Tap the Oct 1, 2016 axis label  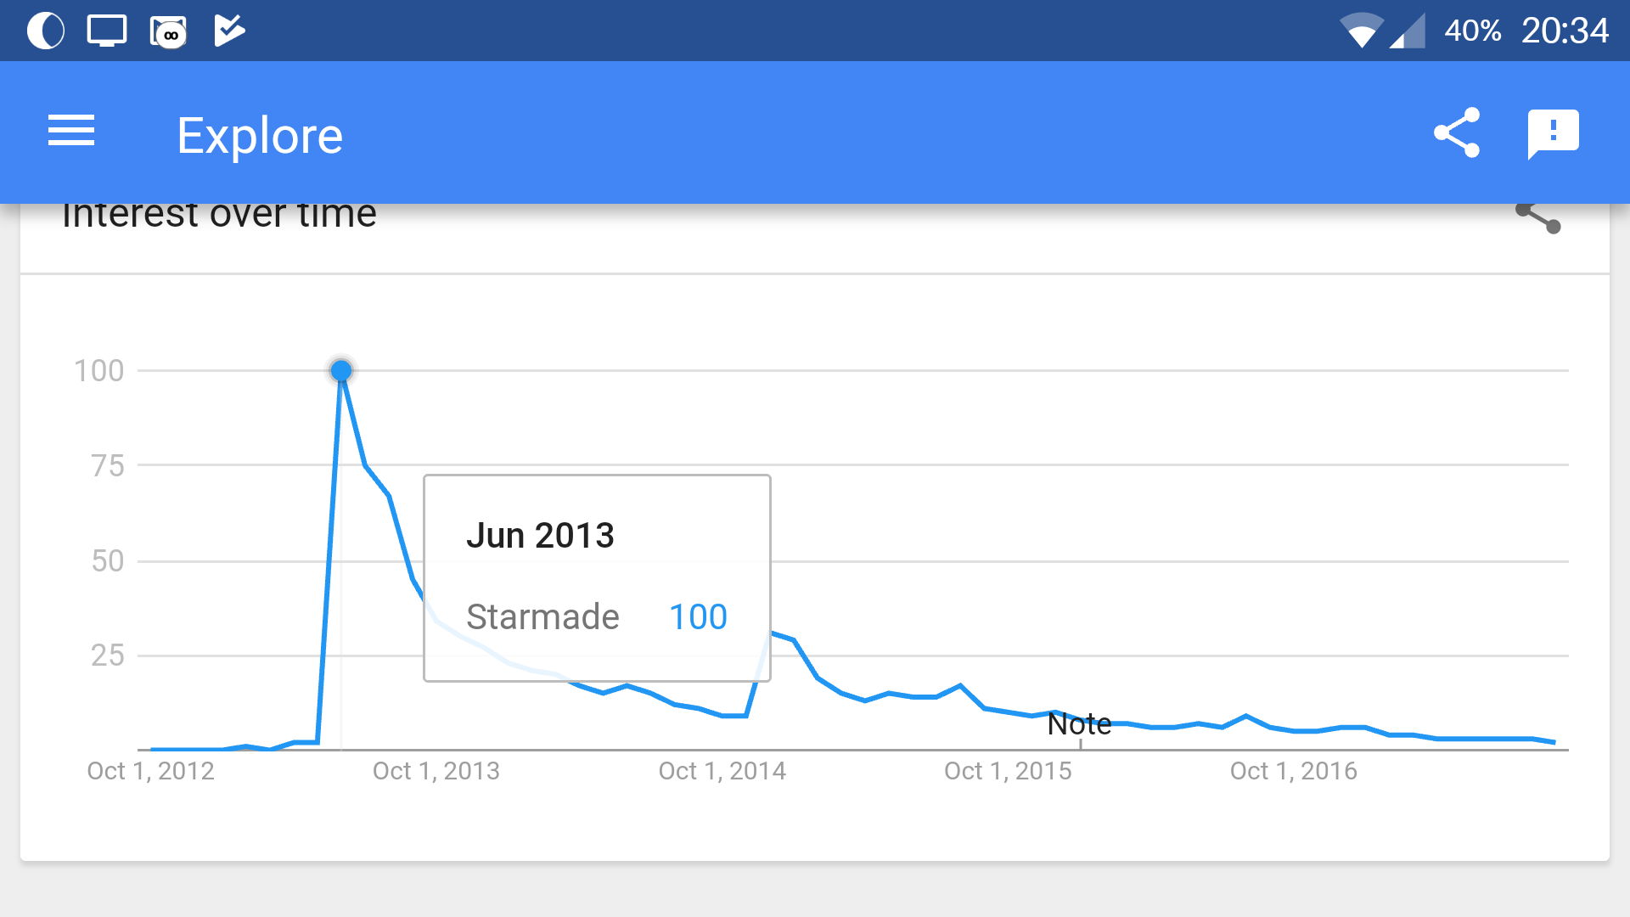pos(1294,771)
